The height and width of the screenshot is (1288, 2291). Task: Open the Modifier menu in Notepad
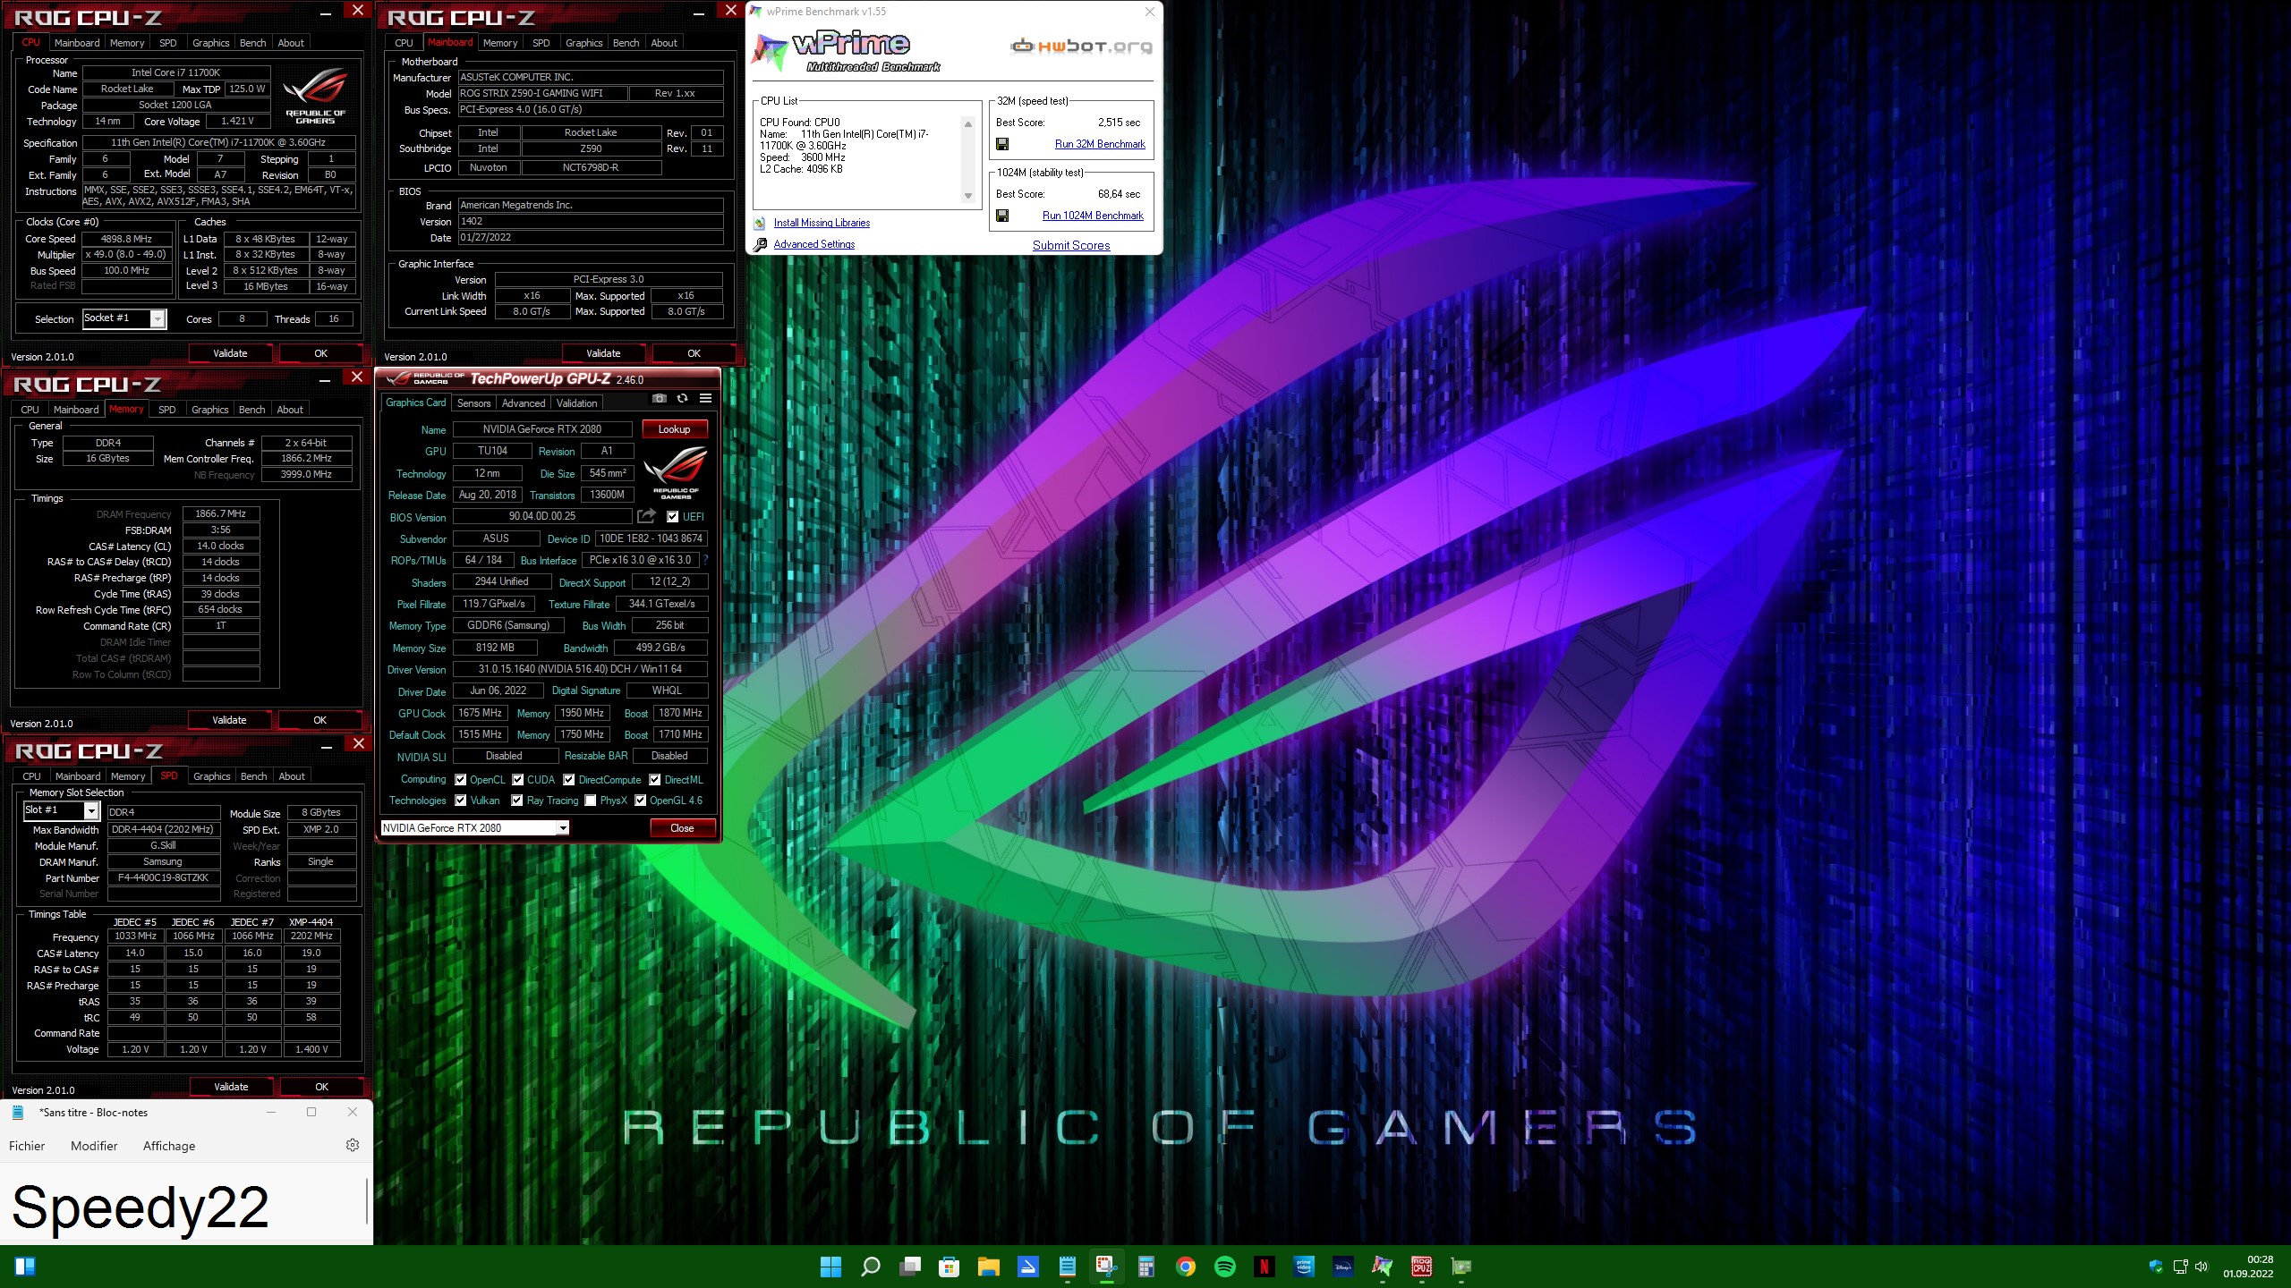[x=94, y=1146]
